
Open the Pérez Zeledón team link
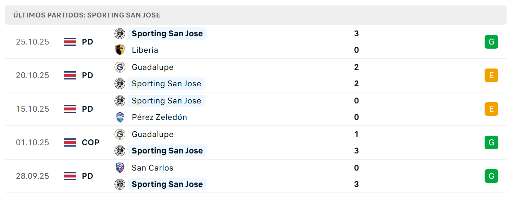coord(159,117)
